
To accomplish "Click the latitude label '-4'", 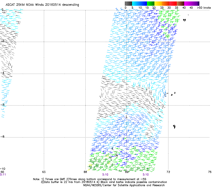I will 2,73.
